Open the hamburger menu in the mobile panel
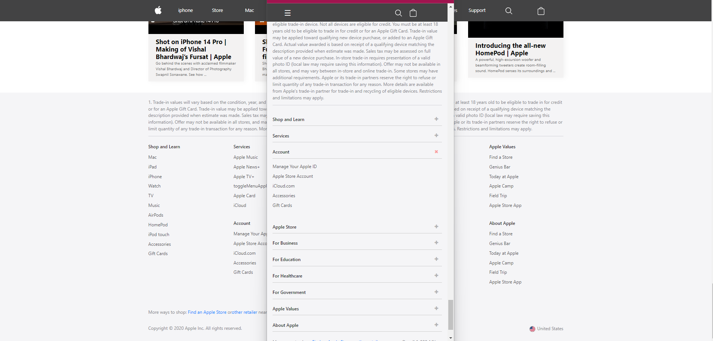Viewport: 713px width, 341px height. [x=288, y=13]
